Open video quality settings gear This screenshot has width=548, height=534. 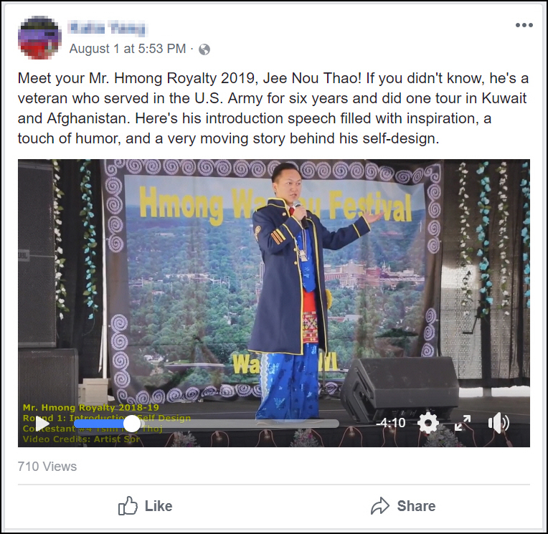428,423
